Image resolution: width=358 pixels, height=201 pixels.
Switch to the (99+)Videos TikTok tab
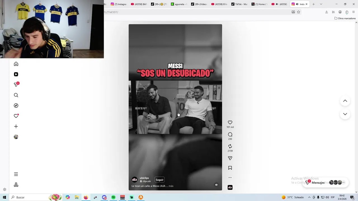(199, 4)
